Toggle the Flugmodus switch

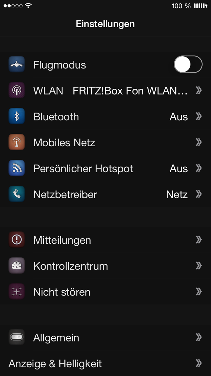[188, 65]
